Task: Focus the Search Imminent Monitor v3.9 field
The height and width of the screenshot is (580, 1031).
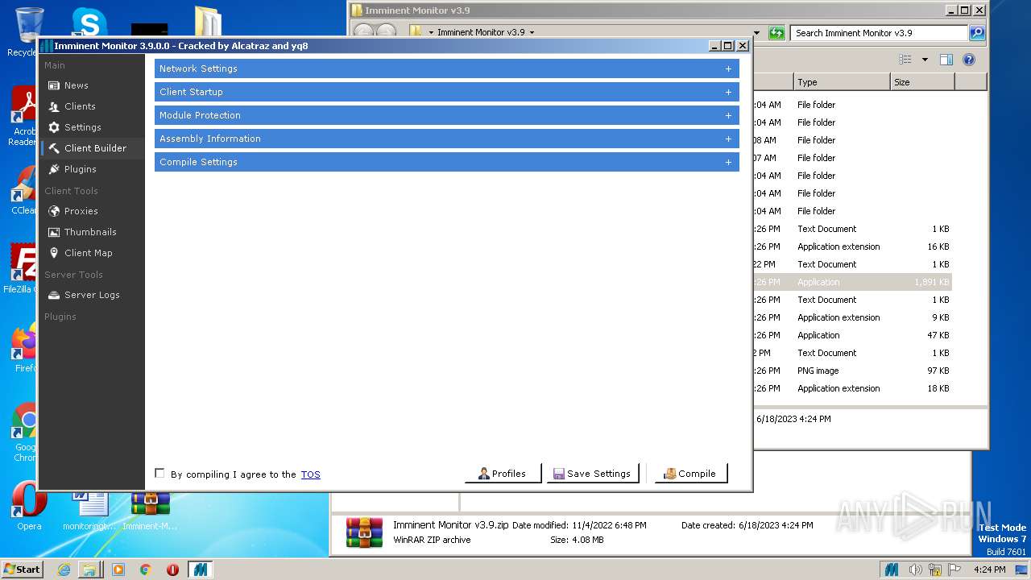Action: (879, 33)
